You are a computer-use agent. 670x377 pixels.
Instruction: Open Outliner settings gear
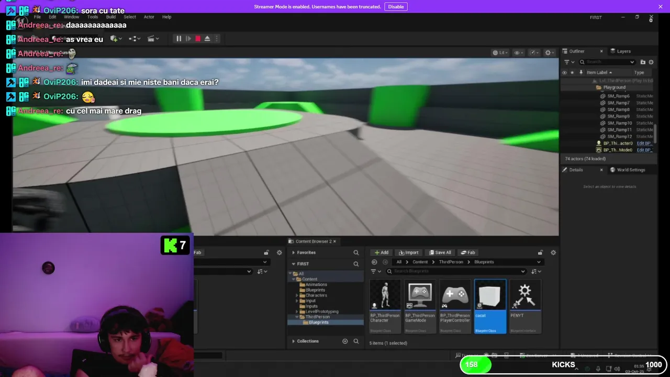(x=651, y=62)
